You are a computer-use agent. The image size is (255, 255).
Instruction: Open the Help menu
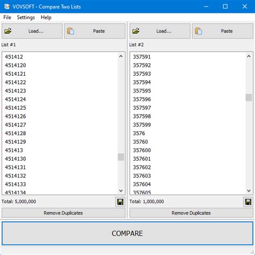(46, 17)
